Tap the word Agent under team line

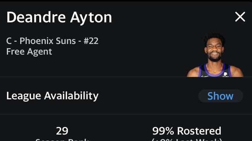(40, 52)
